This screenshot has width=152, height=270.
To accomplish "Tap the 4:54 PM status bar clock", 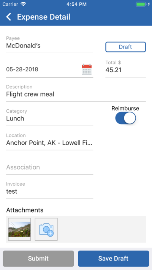I will (76, 4).
